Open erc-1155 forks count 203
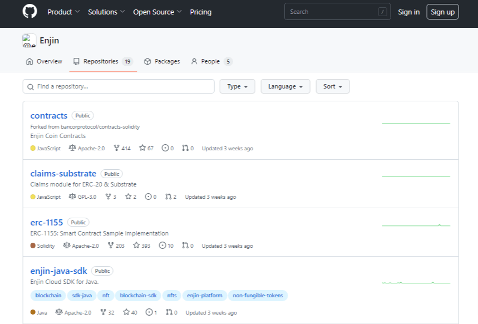Image resolution: width=478 pixels, height=324 pixels. coord(116,246)
